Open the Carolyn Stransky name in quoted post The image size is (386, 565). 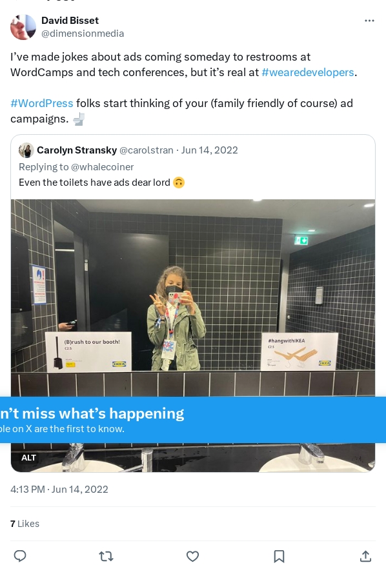[x=77, y=150]
